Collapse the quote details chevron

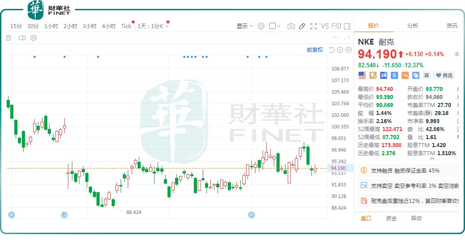[x=432, y=159]
